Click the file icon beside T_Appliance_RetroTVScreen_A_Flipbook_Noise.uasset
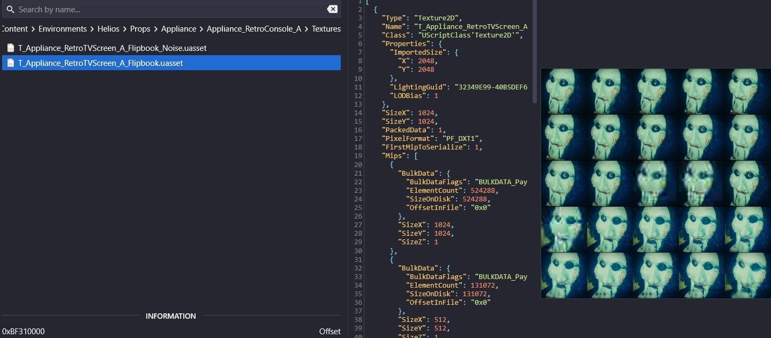The width and height of the screenshot is (771, 338). (x=10, y=48)
